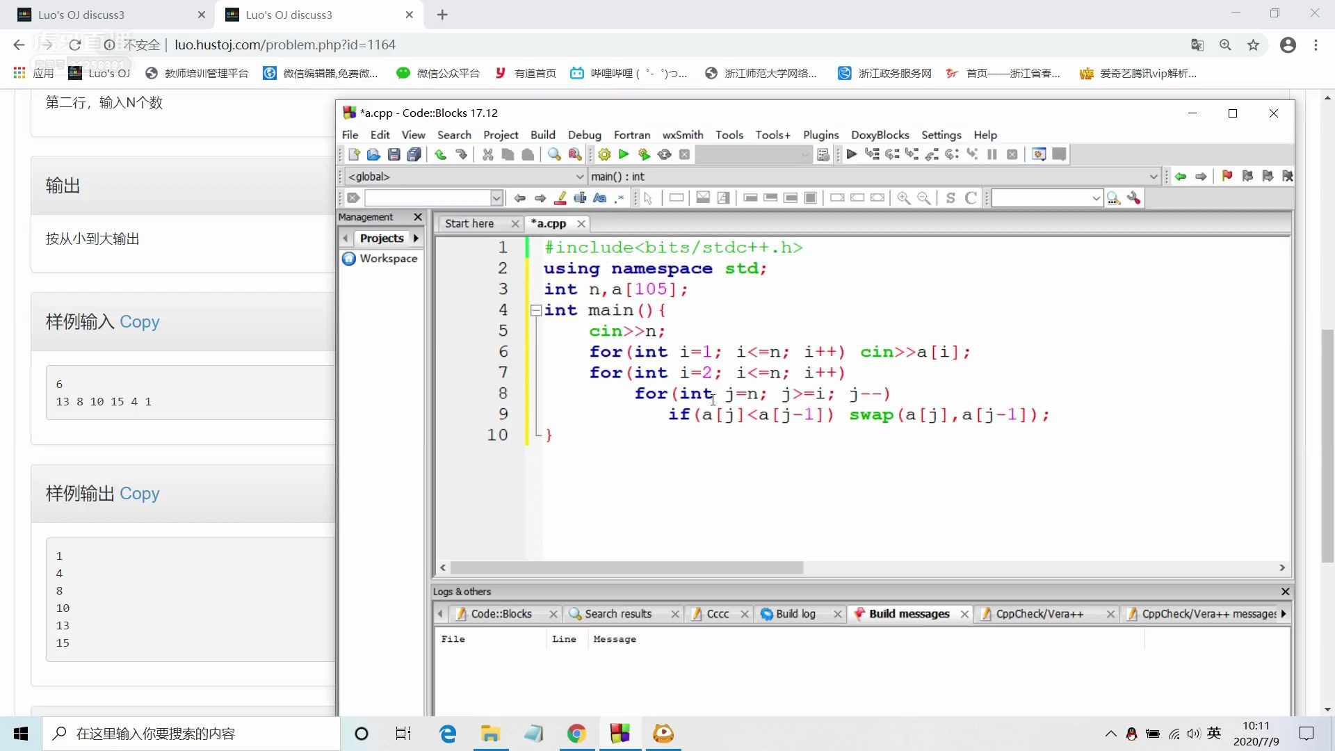Click the Build and run icon
The height and width of the screenshot is (751, 1335).
[x=644, y=154]
